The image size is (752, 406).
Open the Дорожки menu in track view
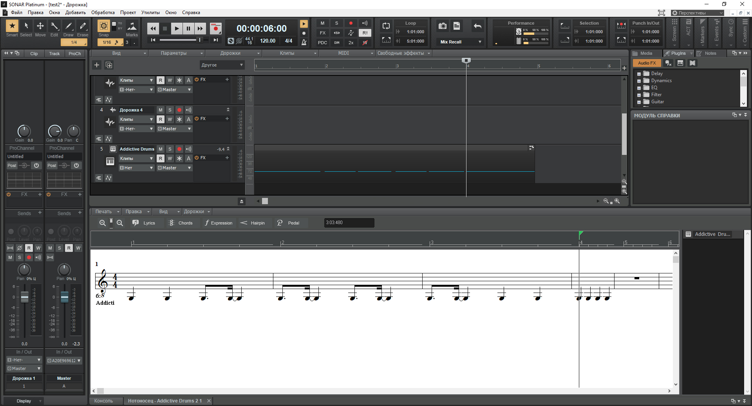point(230,53)
